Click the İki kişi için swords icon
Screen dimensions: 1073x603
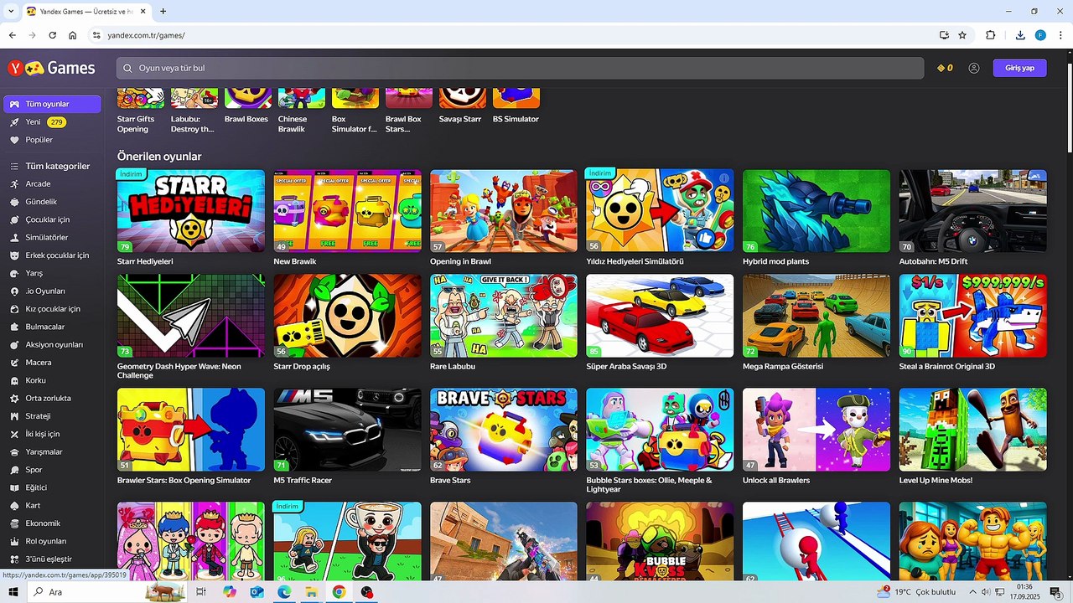coord(14,434)
